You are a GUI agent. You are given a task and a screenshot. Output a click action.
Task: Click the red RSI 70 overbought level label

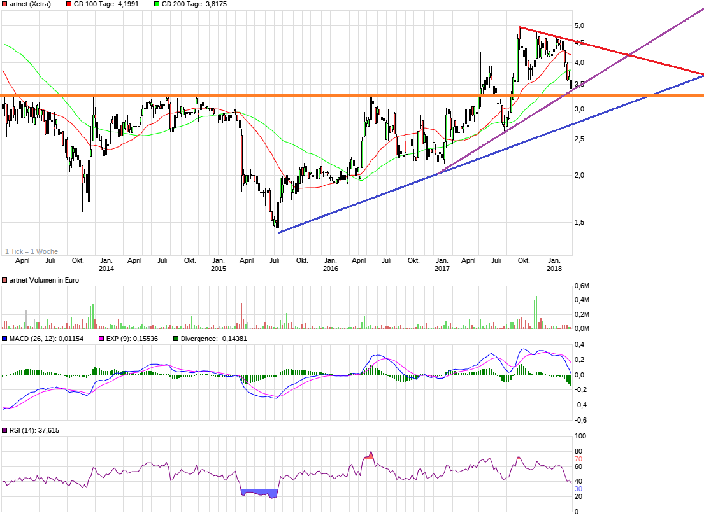(x=578, y=459)
